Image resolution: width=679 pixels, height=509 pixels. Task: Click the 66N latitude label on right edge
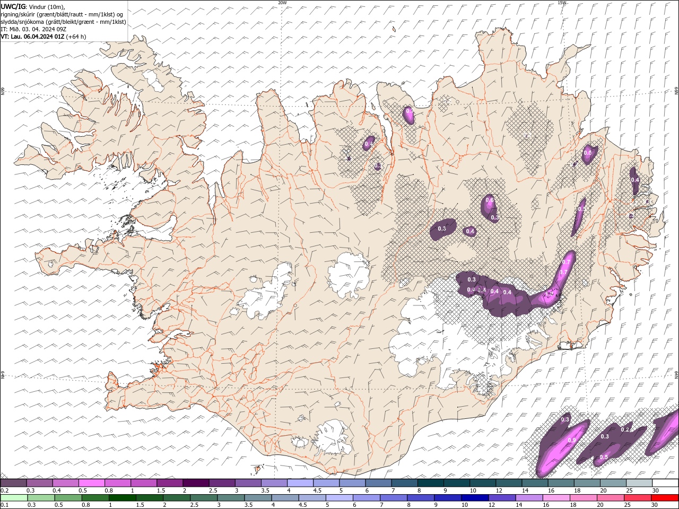point(676,91)
